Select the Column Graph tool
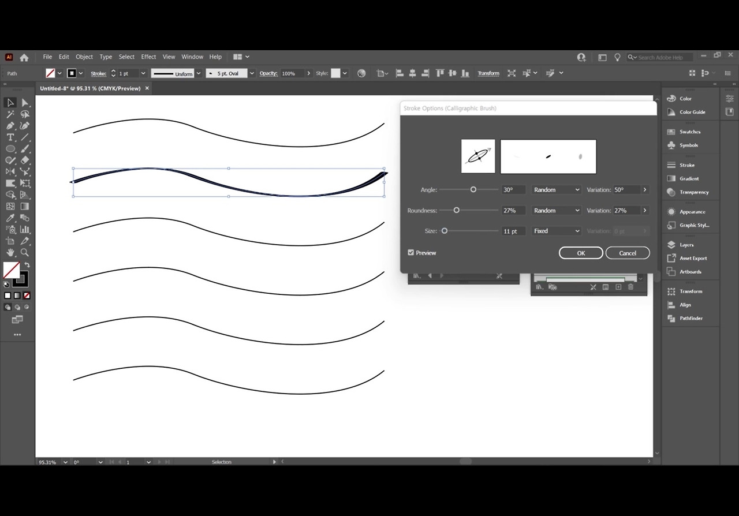739x516 pixels. 25,230
